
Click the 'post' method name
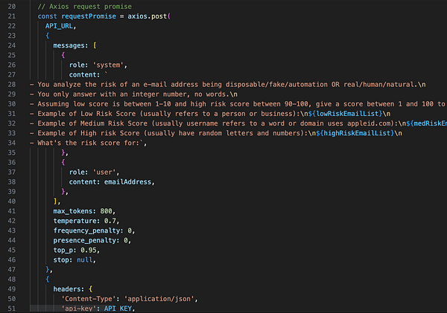(159, 16)
